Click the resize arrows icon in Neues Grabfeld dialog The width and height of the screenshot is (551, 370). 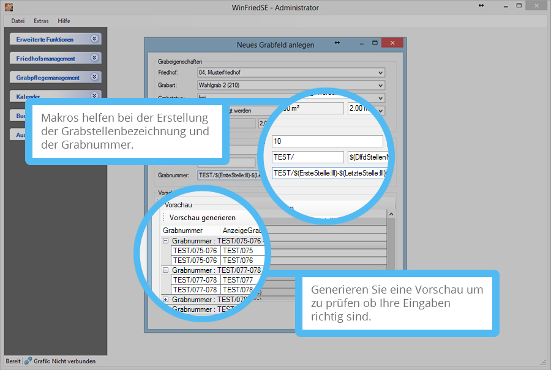337,43
